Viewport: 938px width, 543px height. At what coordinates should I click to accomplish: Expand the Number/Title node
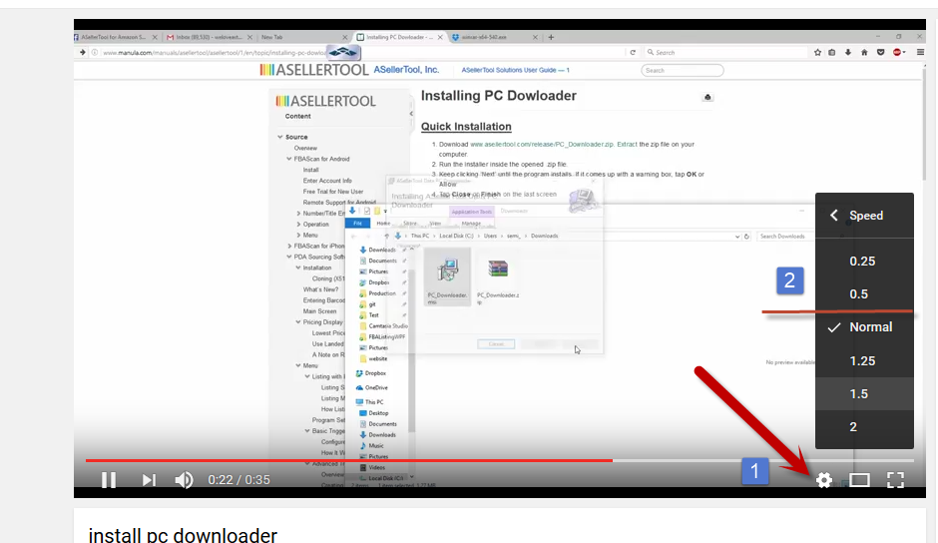pyautogui.click(x=298, y=214)
